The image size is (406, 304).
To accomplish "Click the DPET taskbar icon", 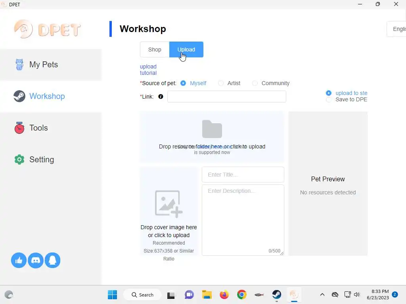I will click(294, 294).
